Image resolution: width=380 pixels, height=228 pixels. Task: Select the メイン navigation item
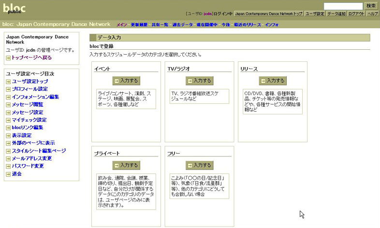(x=122, y=25)
